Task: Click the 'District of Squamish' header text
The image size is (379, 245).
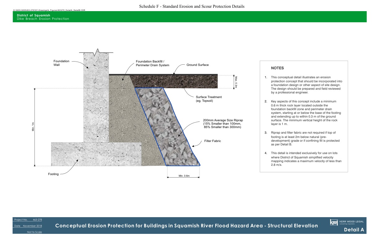Action: click(33, 15)
